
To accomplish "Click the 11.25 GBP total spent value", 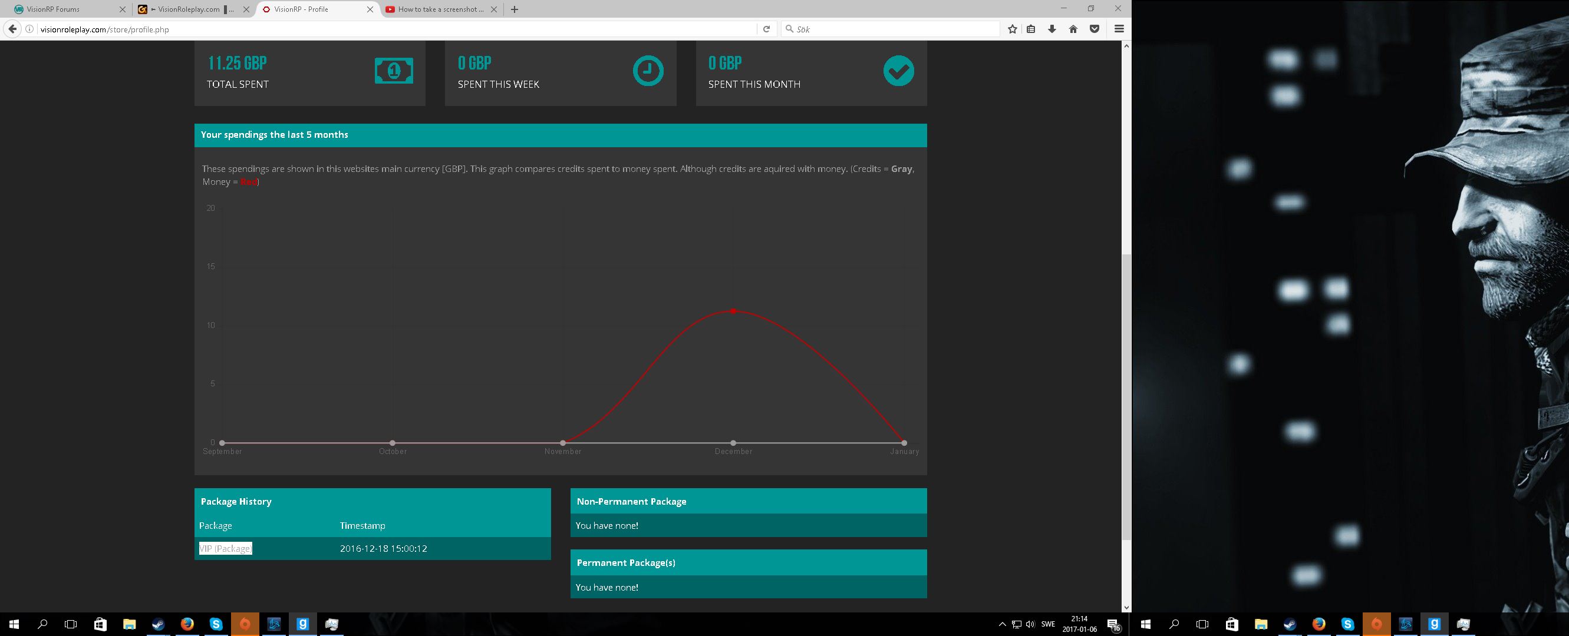I will pyautogui.click(x=237, y=63).
